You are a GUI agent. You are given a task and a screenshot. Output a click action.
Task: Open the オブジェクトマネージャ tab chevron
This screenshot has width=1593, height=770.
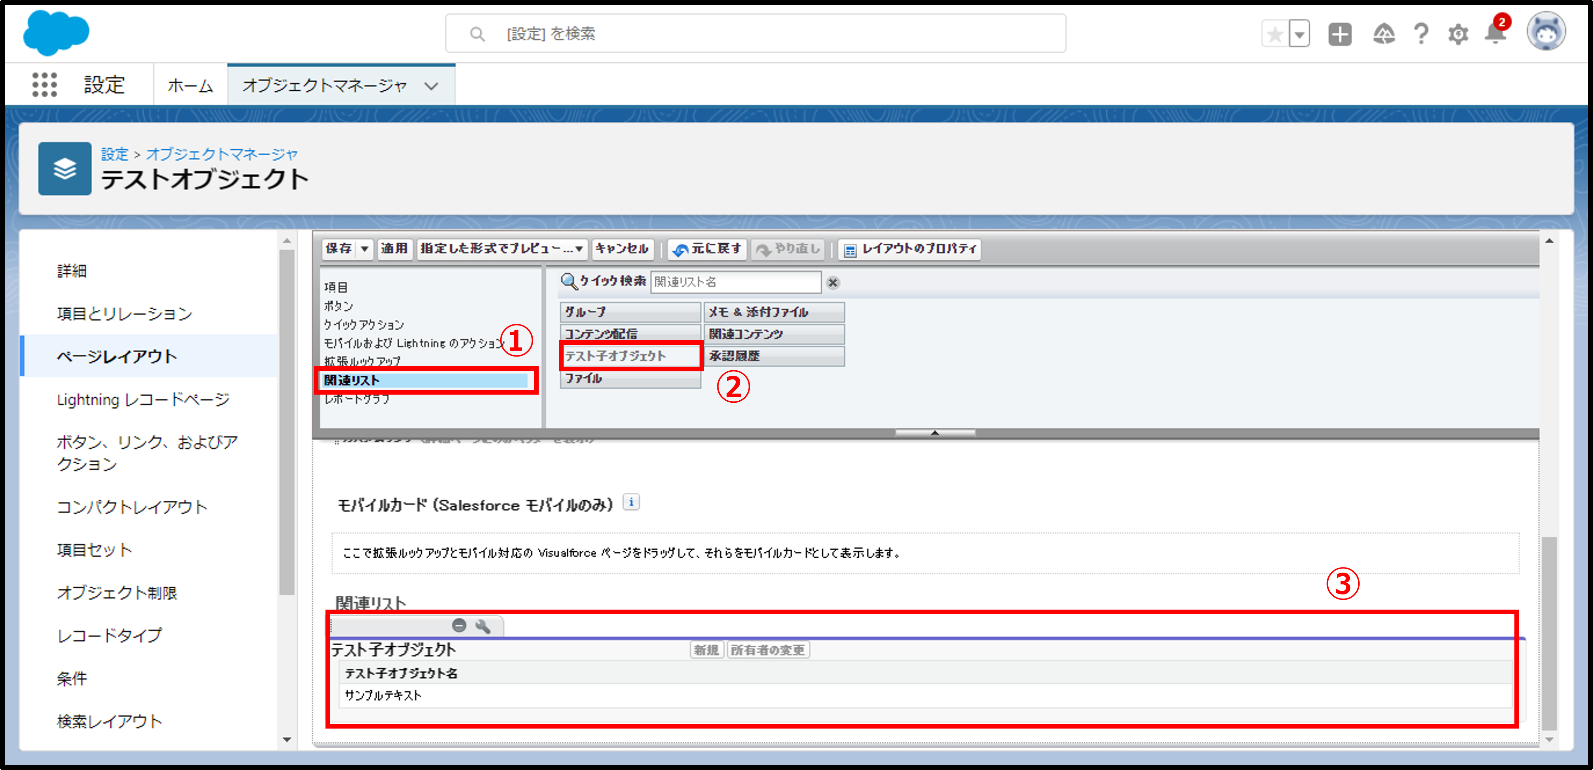point(431,86)
